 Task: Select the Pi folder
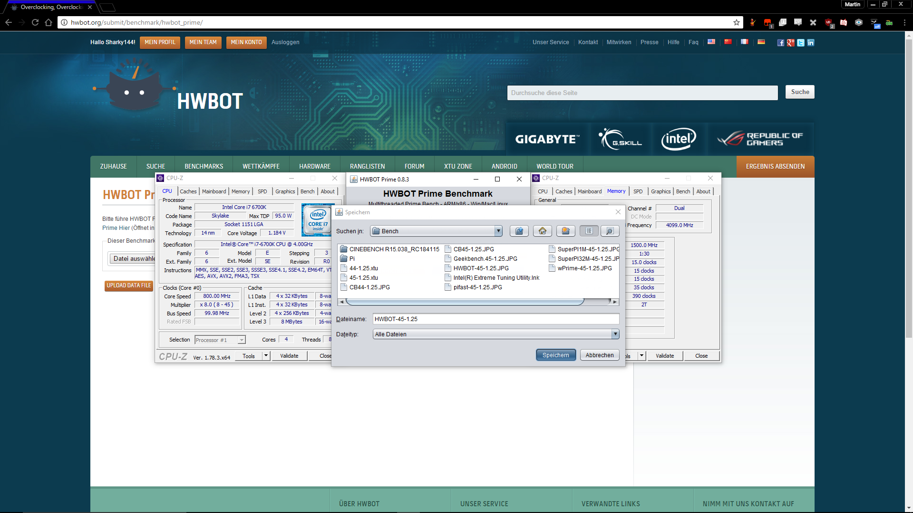tap(348, 258)
